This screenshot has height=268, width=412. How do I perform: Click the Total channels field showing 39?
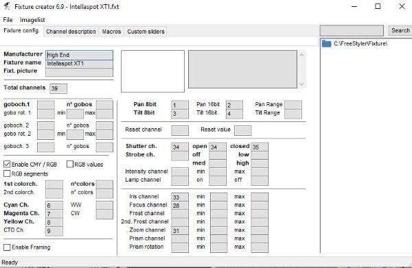[58, 88]
